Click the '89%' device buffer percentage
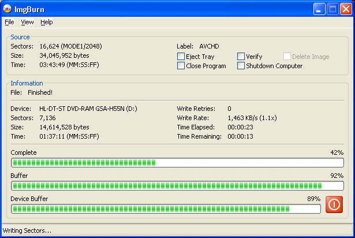 pyautogui.click(x=314, y=199)
